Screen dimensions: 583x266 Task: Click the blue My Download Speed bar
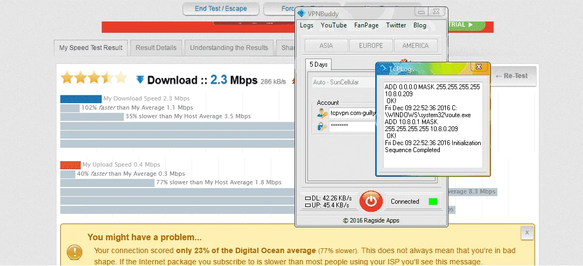[x=81, y=99]
